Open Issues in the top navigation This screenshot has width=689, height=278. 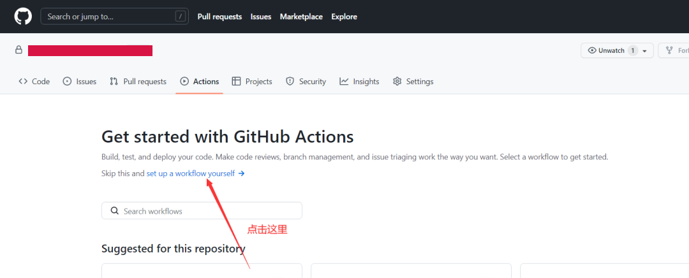261,17
